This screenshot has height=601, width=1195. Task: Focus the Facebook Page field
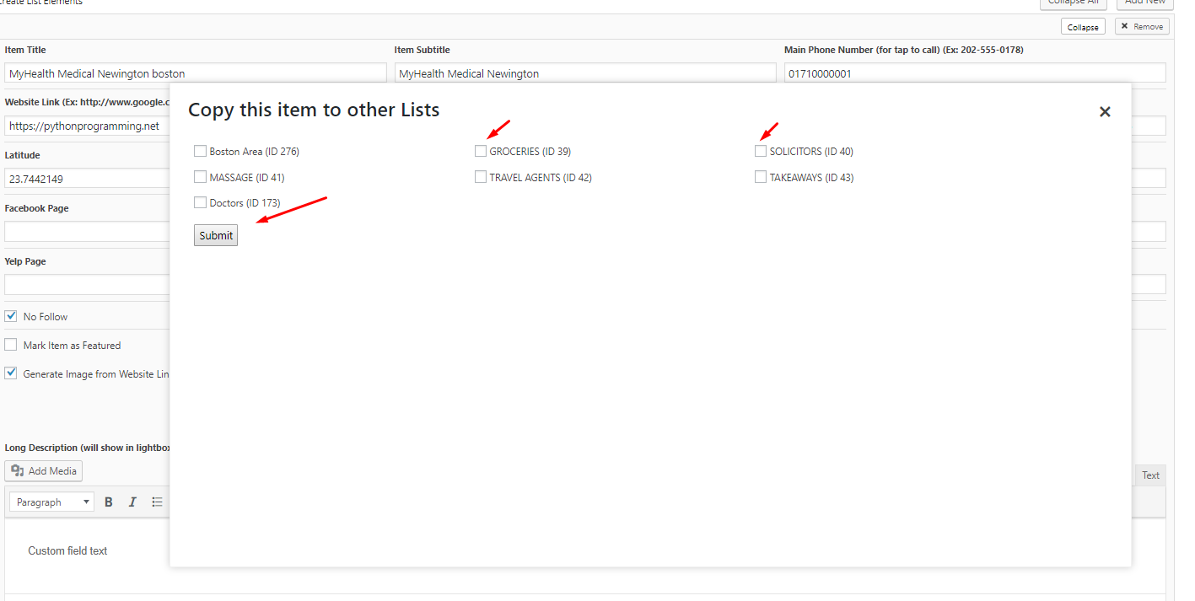88,232
